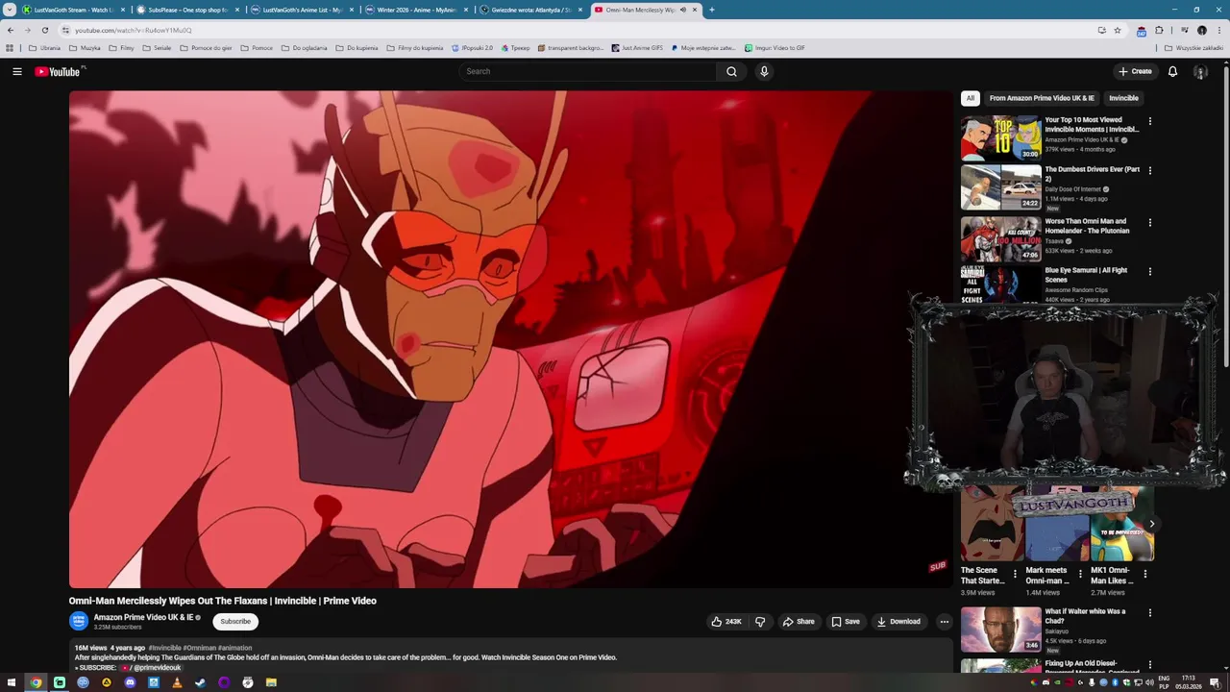Open Chrome three-dot menu

pyautogui.click(x=1219, y=30)
